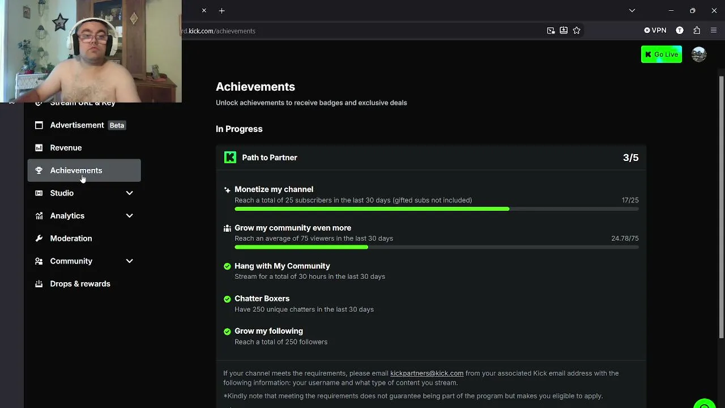Open Drops & rewards in the sidebar

pos(84,284)
